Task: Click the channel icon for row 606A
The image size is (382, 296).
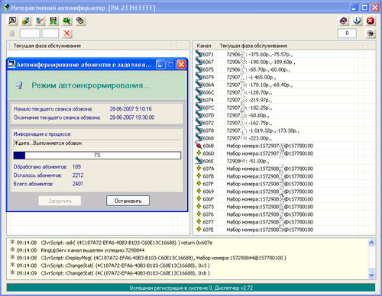Action: coord(199,84)
